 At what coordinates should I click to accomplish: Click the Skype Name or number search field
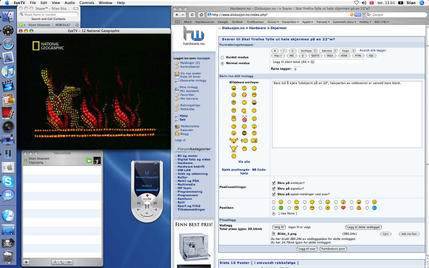tap(49, 15)
